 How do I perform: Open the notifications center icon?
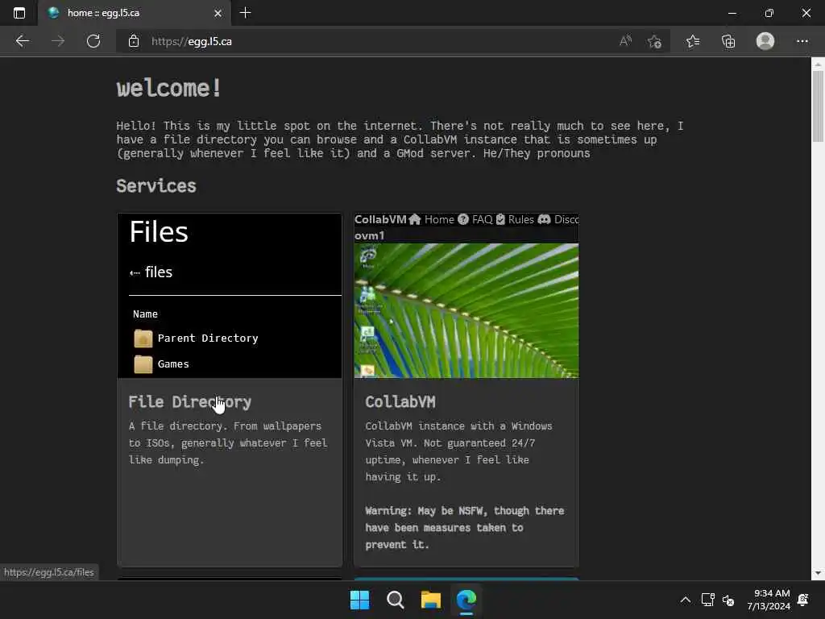pos(803,600)
